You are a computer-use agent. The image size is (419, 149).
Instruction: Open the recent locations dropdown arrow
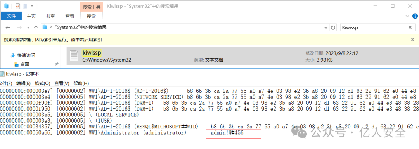28,27
